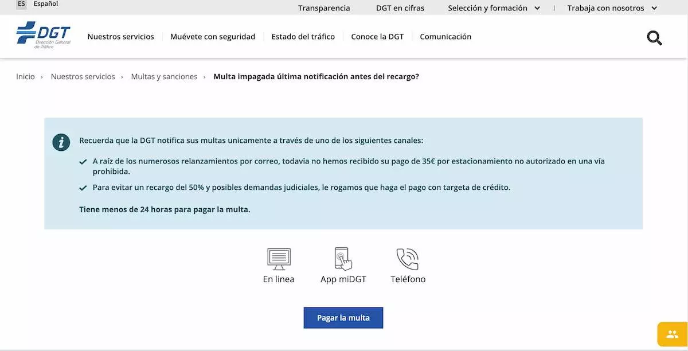Go to Inicio via the breadcrumb

tap(25, 76)
